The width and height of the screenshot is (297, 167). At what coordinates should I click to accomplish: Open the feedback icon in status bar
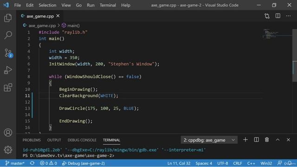tap(279, 163)
